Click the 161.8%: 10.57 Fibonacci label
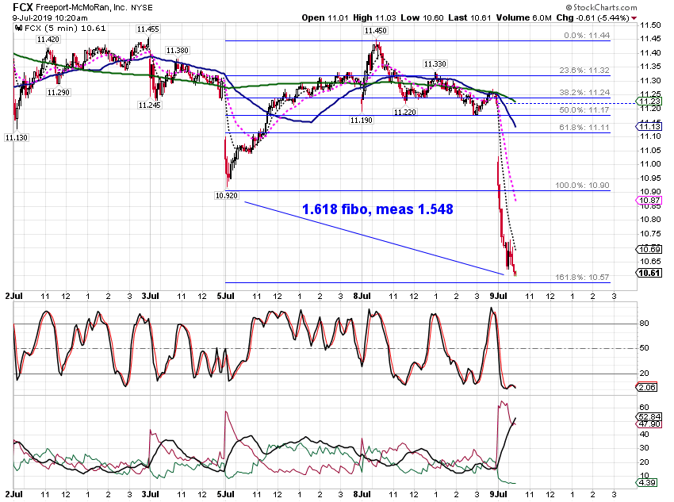 click(583, 278)
